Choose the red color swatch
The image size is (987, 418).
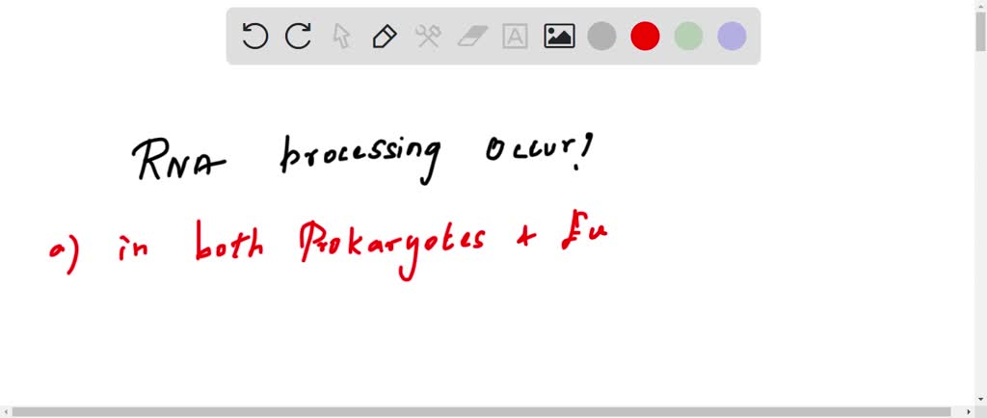pyautogui.click(x=645, y=36)
